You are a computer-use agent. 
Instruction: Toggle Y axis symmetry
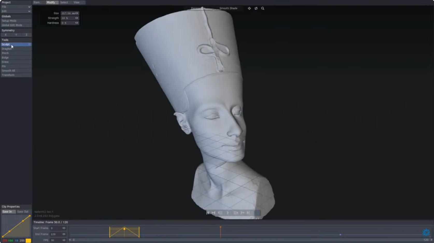tap(16, 35)
